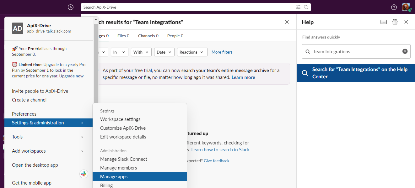
Task: Open the history clock icon
Action: (x=71, y=7)
